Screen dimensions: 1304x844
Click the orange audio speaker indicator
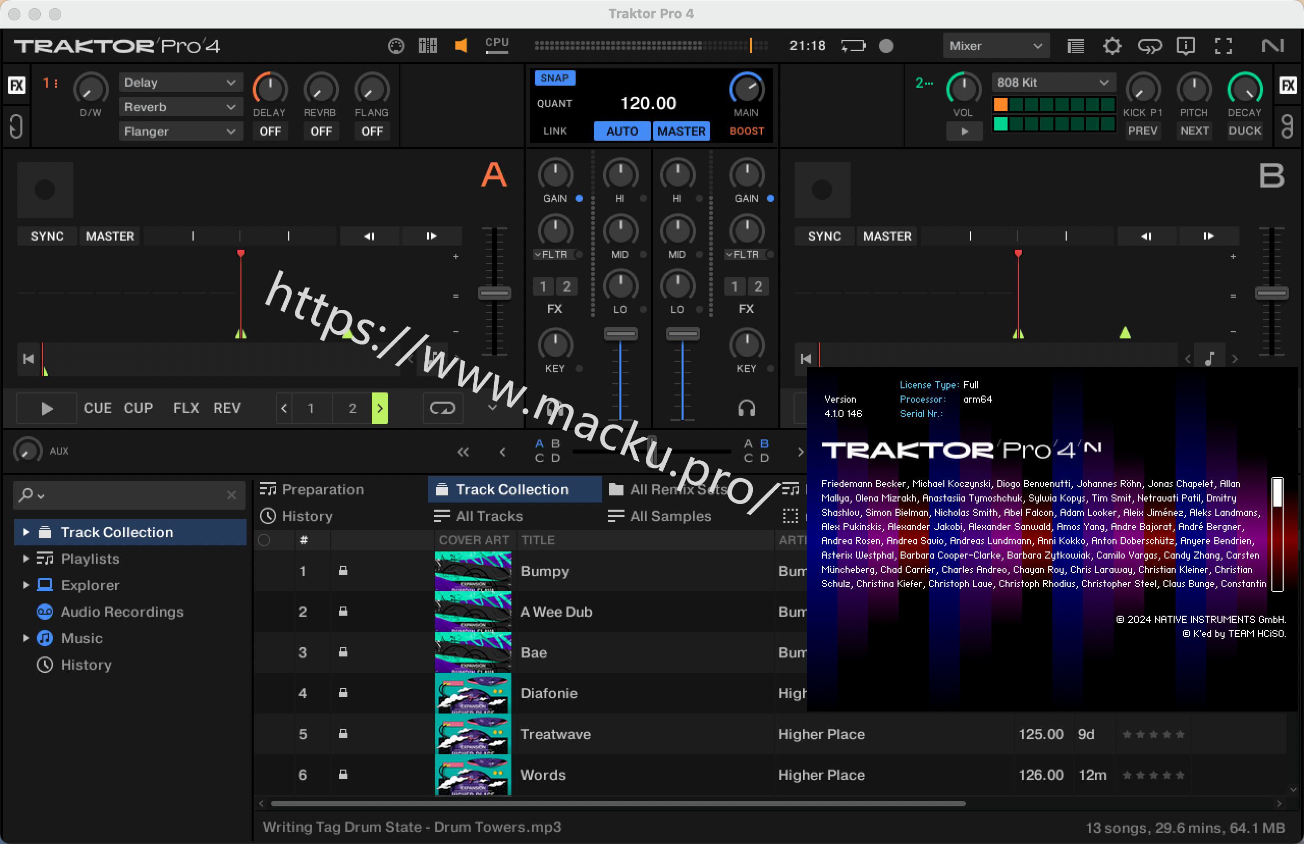click(461, 45)
